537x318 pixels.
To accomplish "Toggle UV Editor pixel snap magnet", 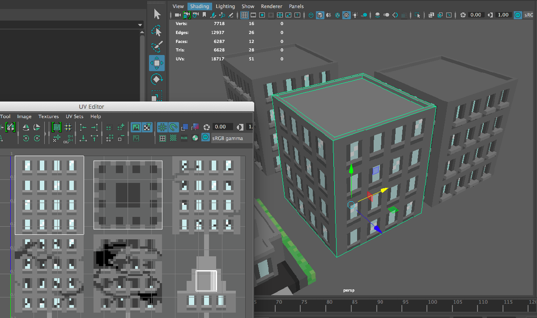I will pyautogui.click(x=173, y=127).
